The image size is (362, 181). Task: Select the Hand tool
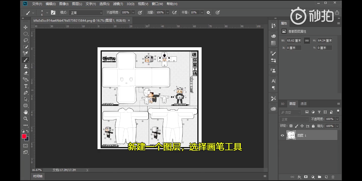click(x=26, y=112)
